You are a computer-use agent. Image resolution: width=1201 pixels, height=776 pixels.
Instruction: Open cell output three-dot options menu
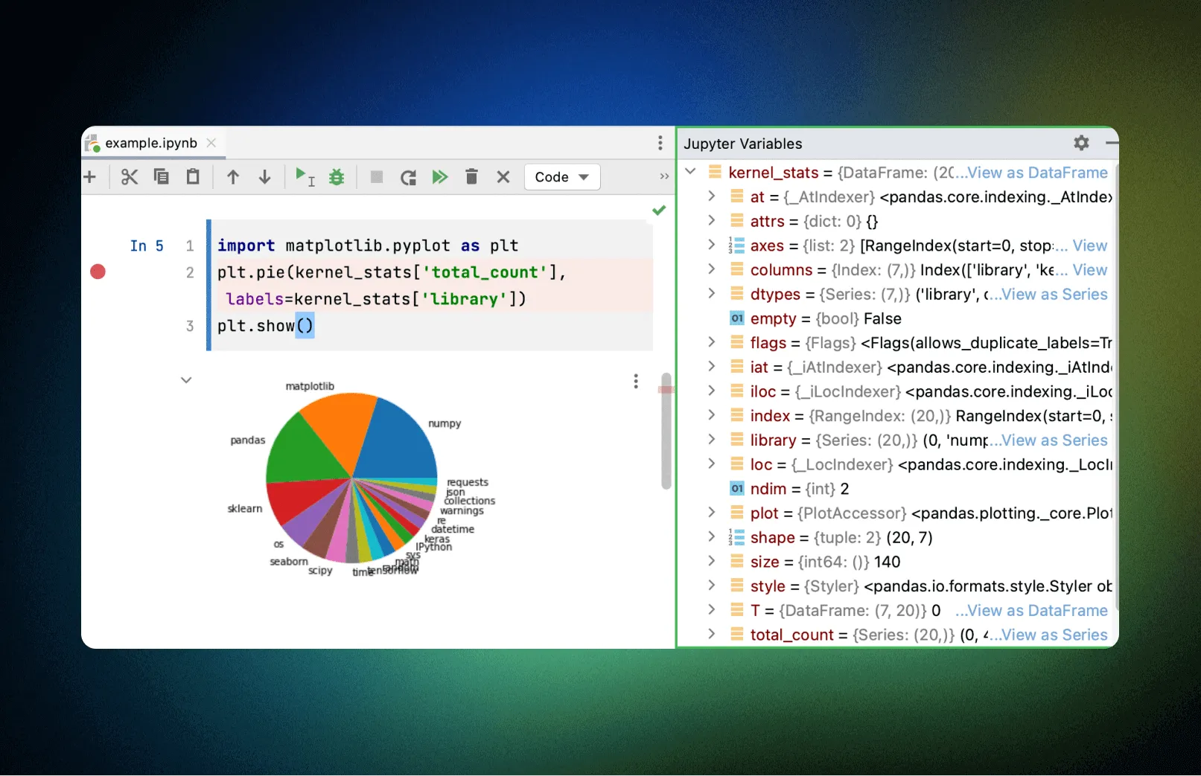(x=636, y=381)
